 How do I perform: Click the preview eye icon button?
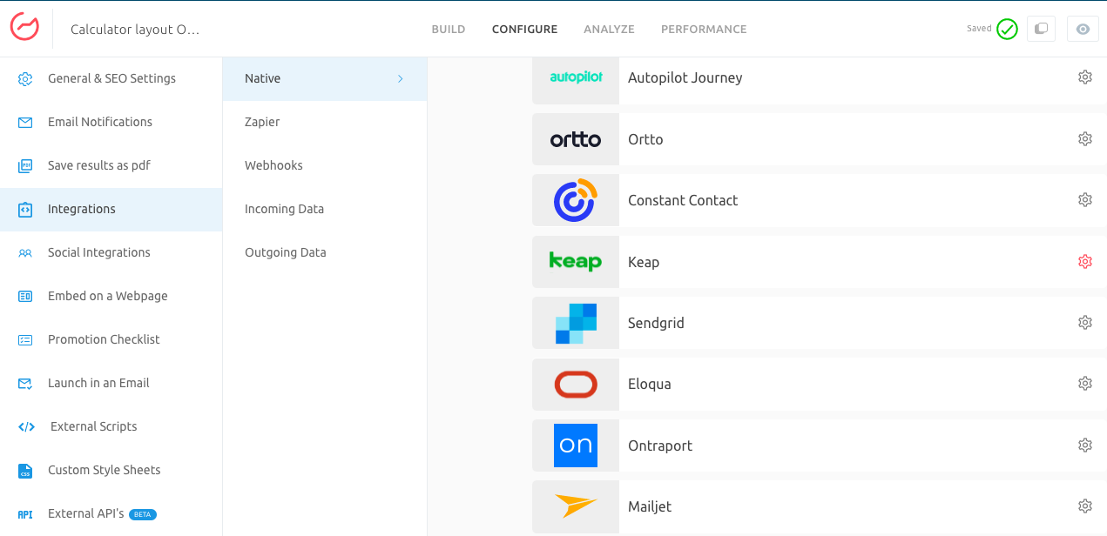click(1083, 29)
